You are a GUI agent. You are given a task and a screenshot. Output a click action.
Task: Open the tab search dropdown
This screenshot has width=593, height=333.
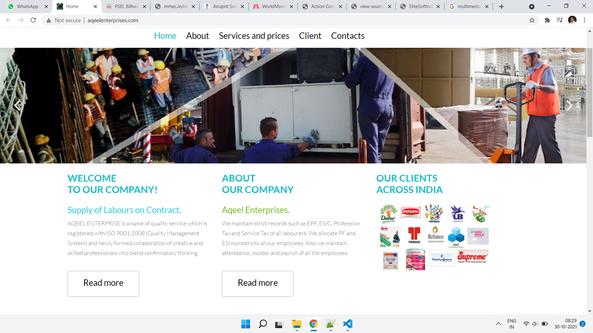click(532, 6)
